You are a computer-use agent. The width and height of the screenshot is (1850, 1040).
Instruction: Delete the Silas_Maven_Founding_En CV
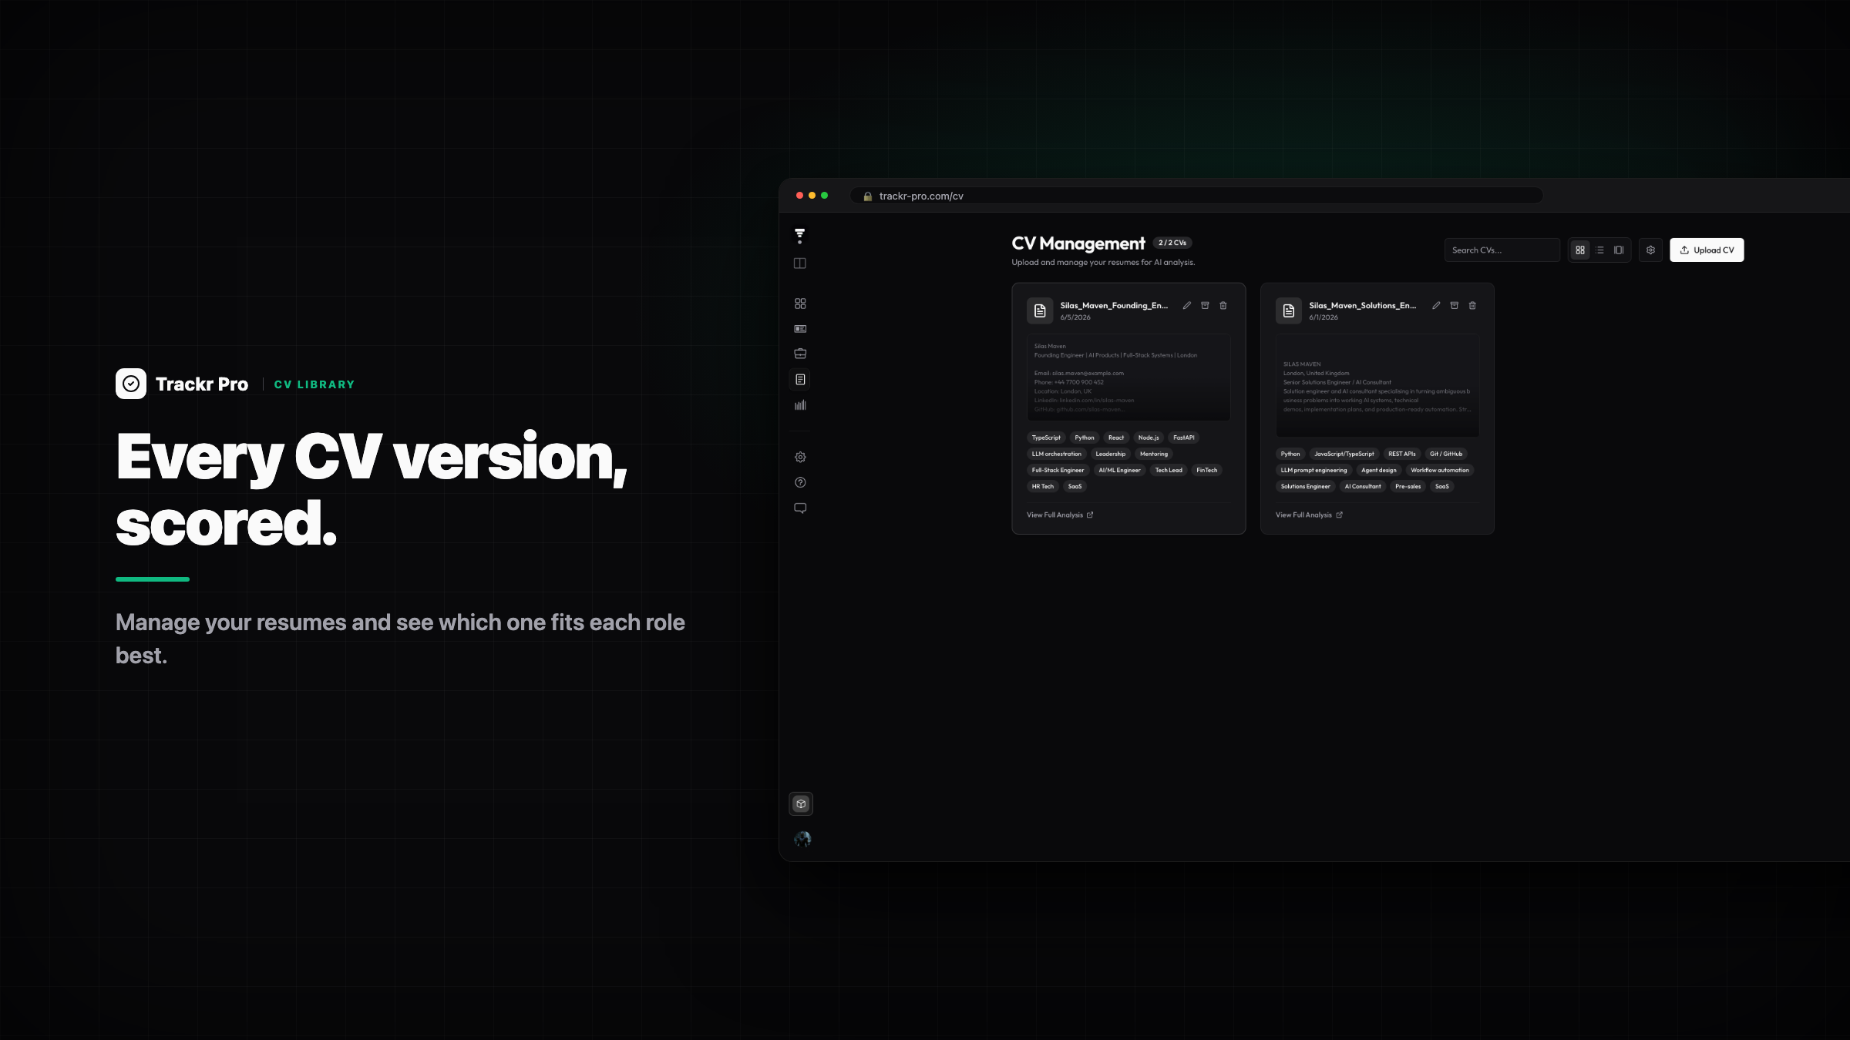click(1223, 306)
